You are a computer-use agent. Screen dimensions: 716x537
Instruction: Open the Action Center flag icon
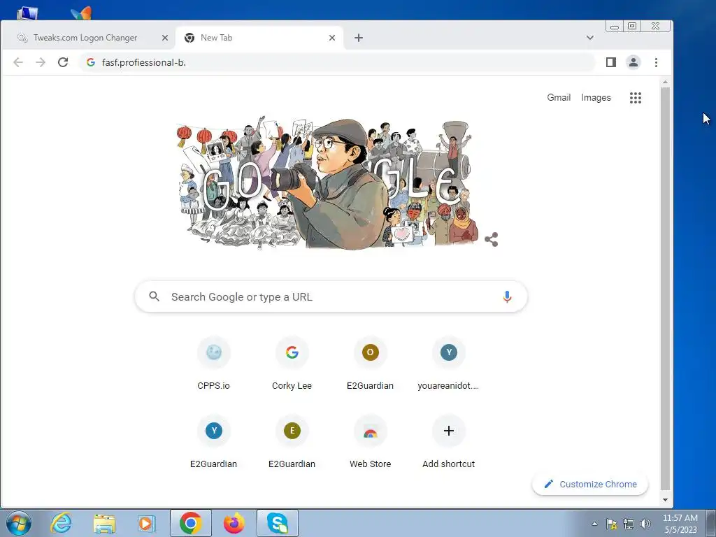tap(611, 524)
